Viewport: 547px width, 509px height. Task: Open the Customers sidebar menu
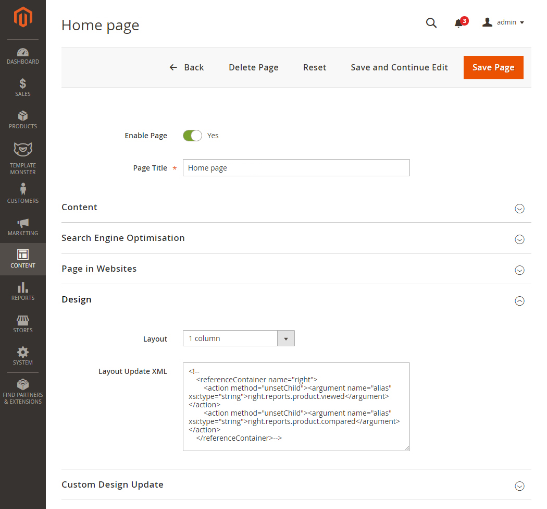pos(23,193)
